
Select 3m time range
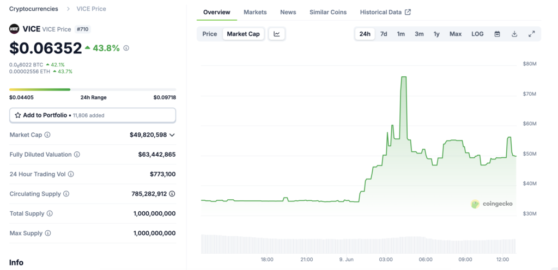(419, 34)
